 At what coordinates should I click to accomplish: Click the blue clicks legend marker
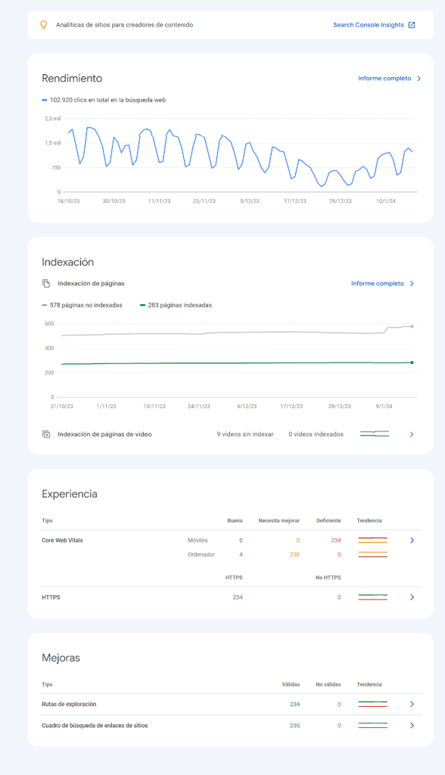coord(45,100)
